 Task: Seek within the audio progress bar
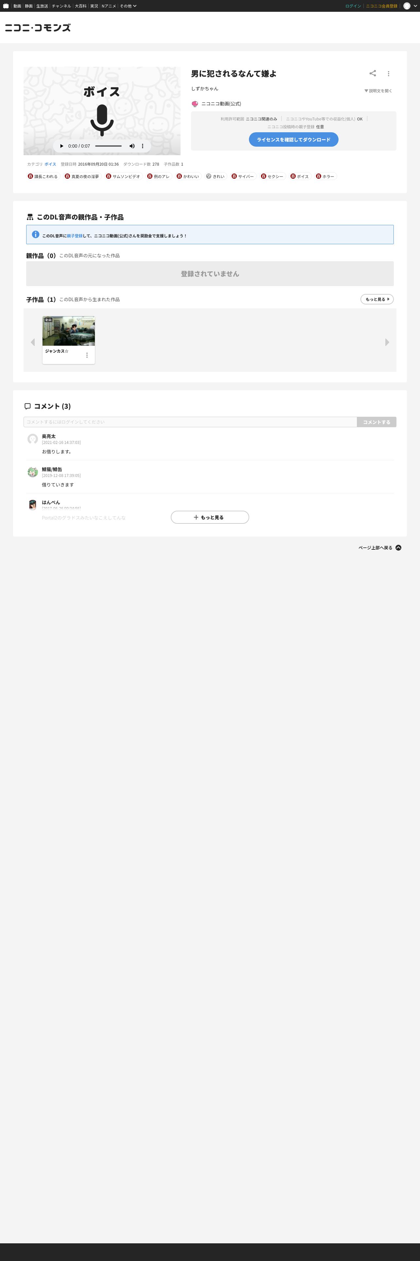(x=109, y=146)
